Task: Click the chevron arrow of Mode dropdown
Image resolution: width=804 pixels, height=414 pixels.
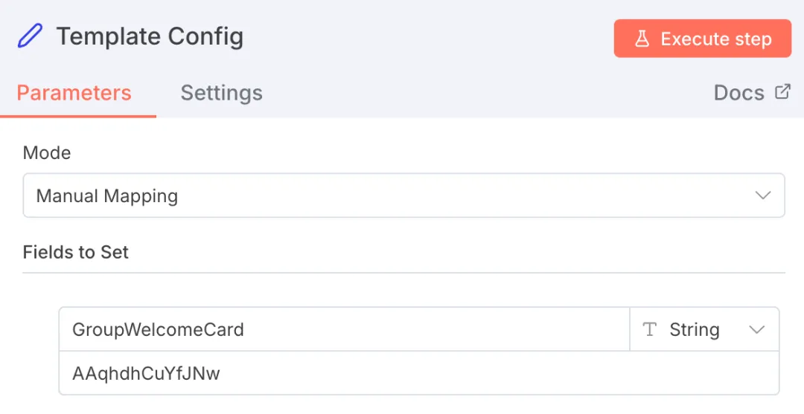Action: 762,195
